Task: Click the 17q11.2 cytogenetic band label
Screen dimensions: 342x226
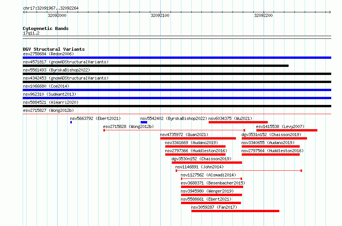Action: 31,33
